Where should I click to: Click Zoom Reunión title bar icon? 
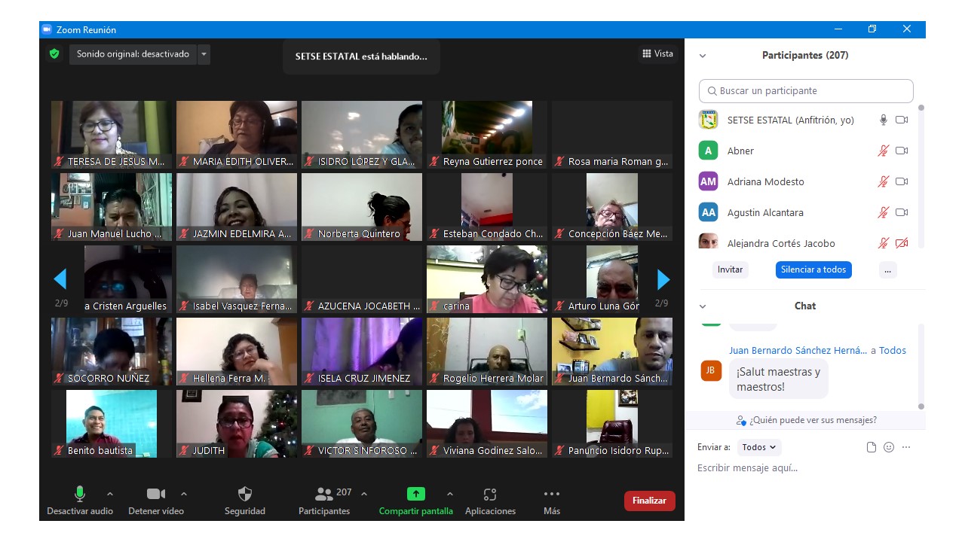click(47, 29)
